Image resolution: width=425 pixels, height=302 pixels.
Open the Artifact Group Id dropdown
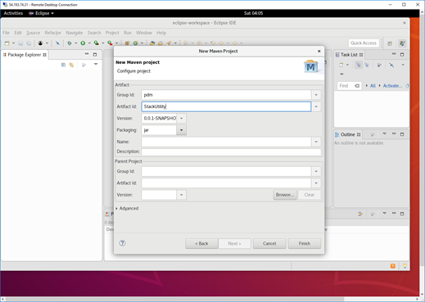click(x=316, y=95)
